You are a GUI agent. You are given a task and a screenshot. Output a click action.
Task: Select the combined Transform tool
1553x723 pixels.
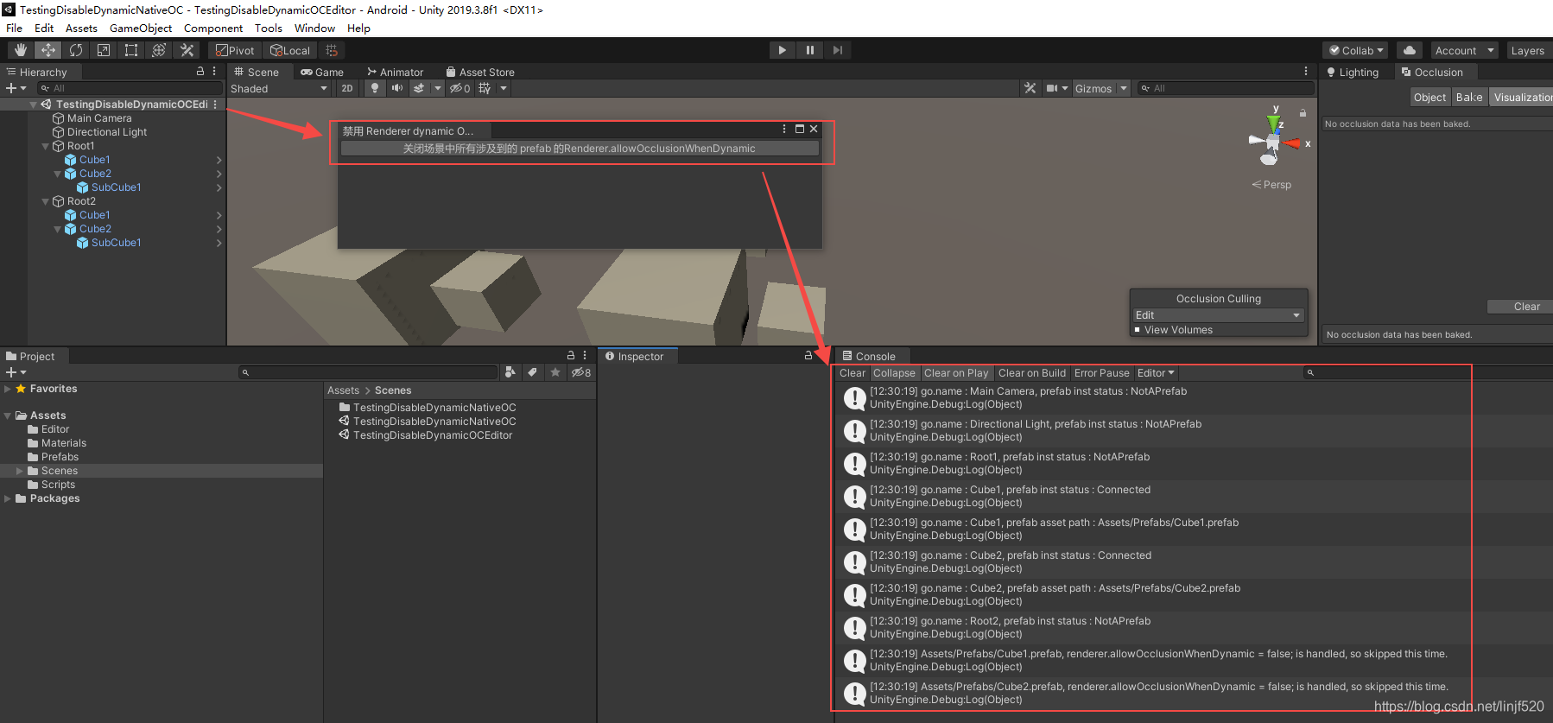click(159, 50)
